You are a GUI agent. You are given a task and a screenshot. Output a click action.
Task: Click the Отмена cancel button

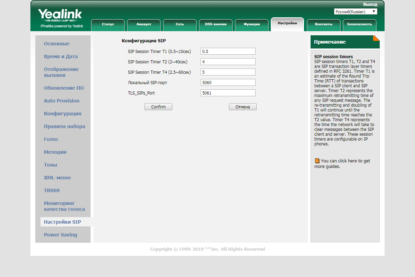242,107
